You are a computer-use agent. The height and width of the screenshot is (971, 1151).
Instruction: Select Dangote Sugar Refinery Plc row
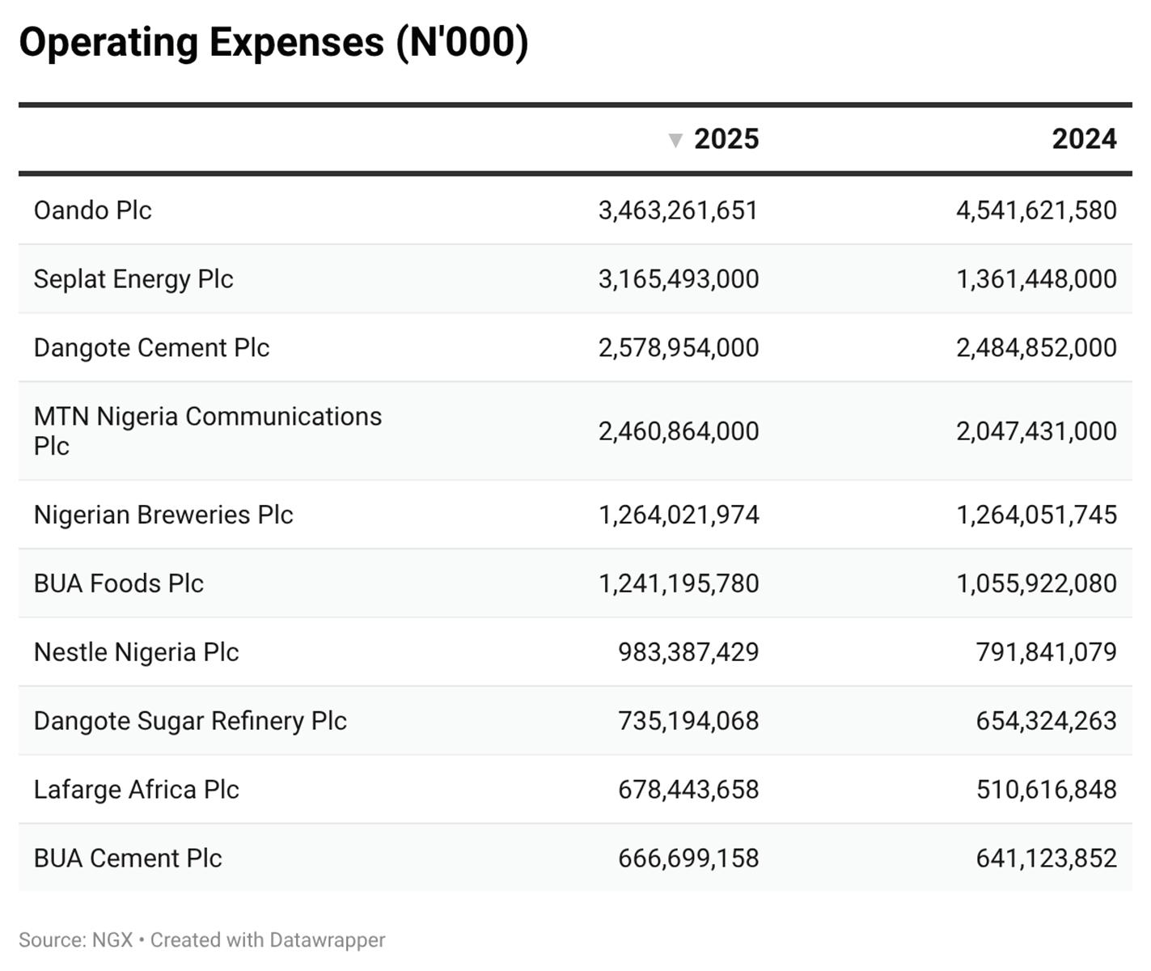(190, 721)
